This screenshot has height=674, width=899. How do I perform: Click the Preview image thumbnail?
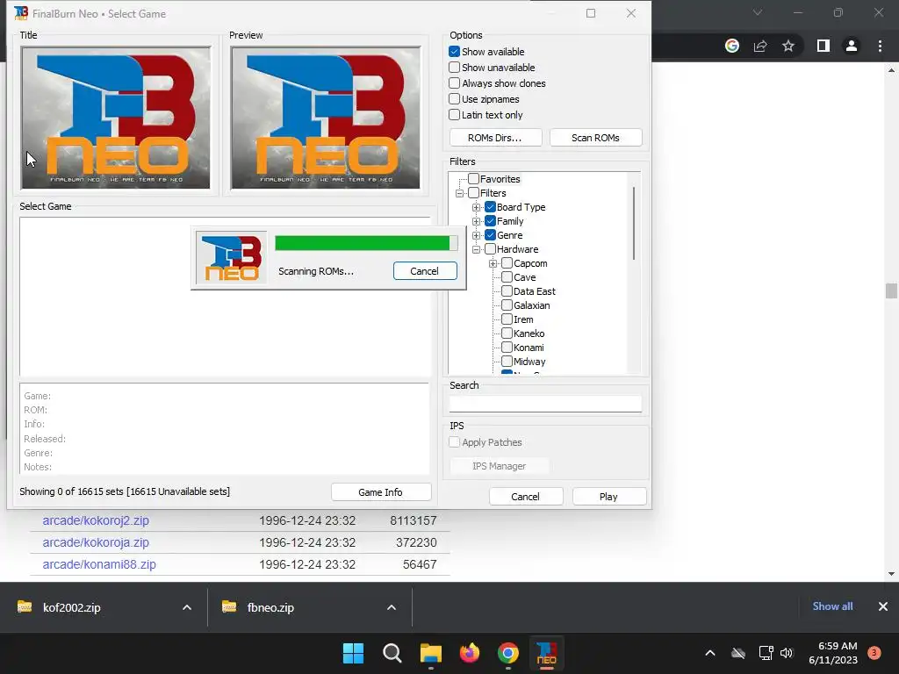click(326, 118)
